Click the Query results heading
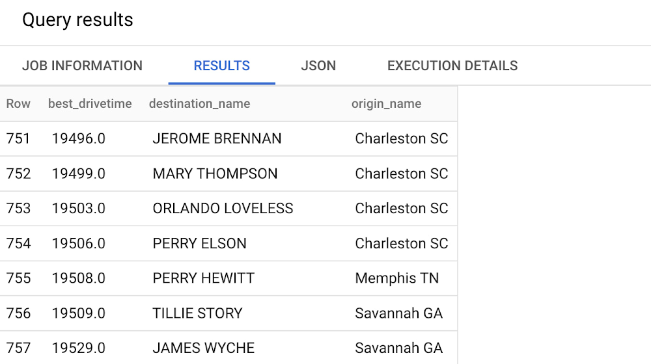 (77, 20)
